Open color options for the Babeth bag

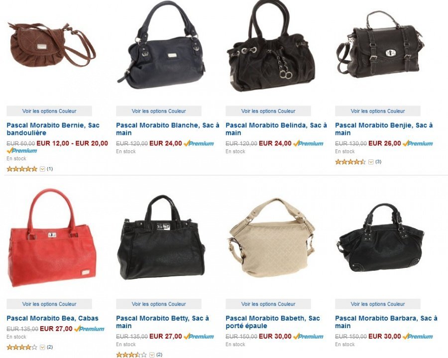(x=268, y=304)
